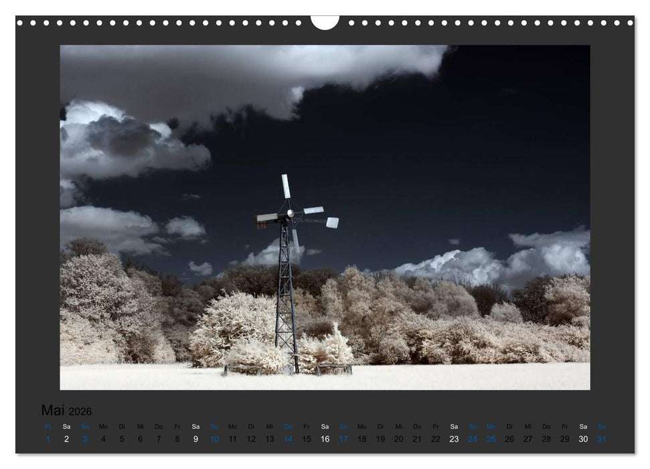Click date 16 in the day row
650x469 pixels.
pyautogui.click(x=325, y=439)
